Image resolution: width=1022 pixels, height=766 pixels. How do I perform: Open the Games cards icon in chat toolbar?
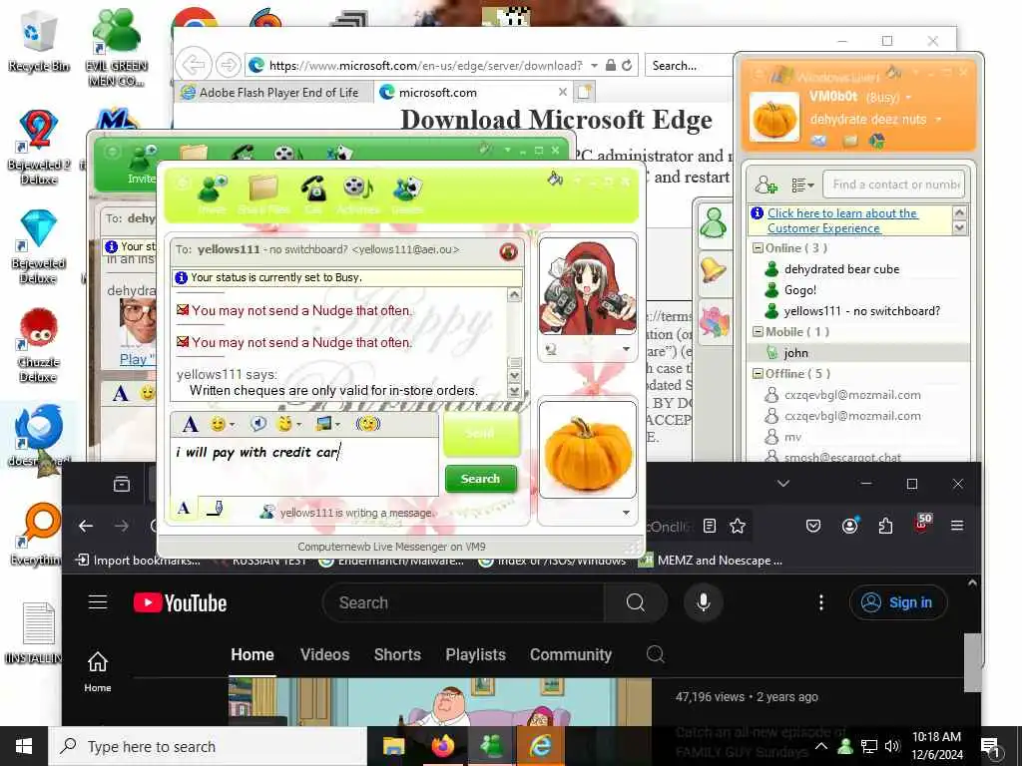[408, 189]
